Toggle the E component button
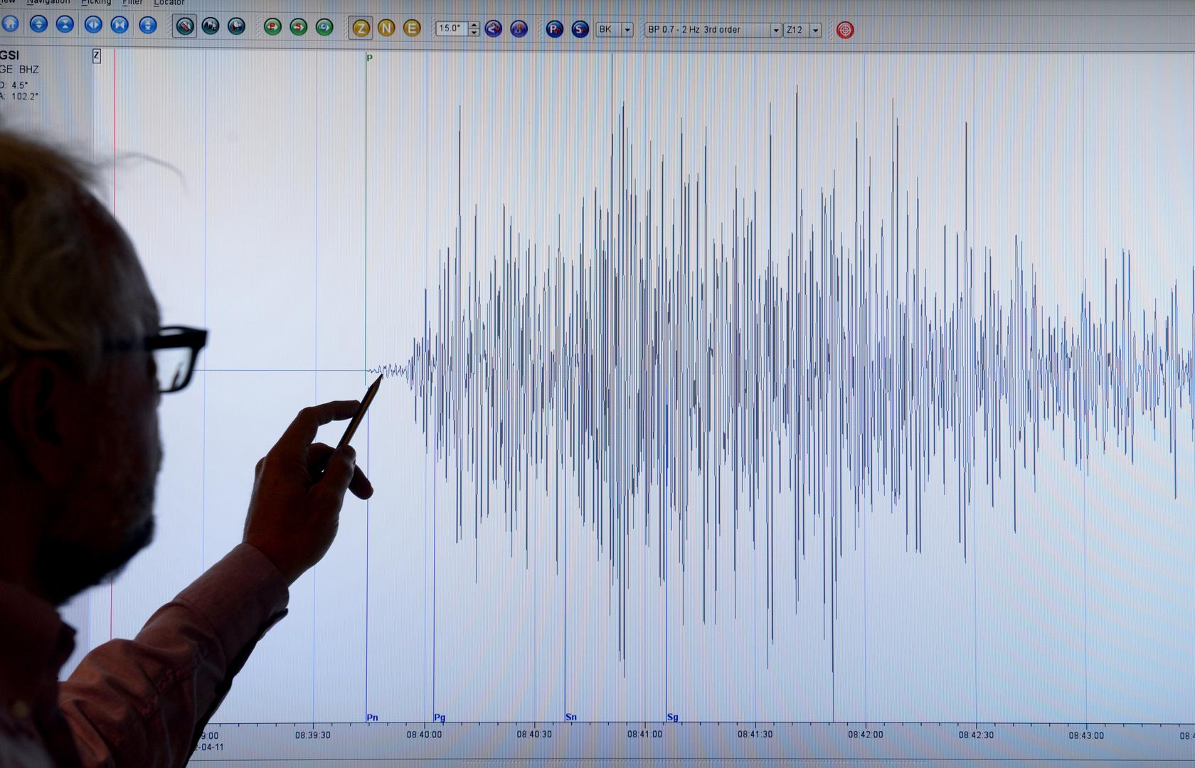Image resolution: width=1195 pixels, height=768 pixels. coord(412,28)
